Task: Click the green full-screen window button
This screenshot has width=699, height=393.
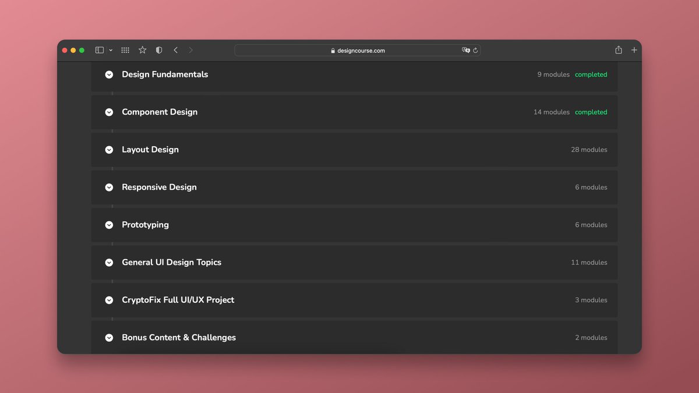Action: 82,51
